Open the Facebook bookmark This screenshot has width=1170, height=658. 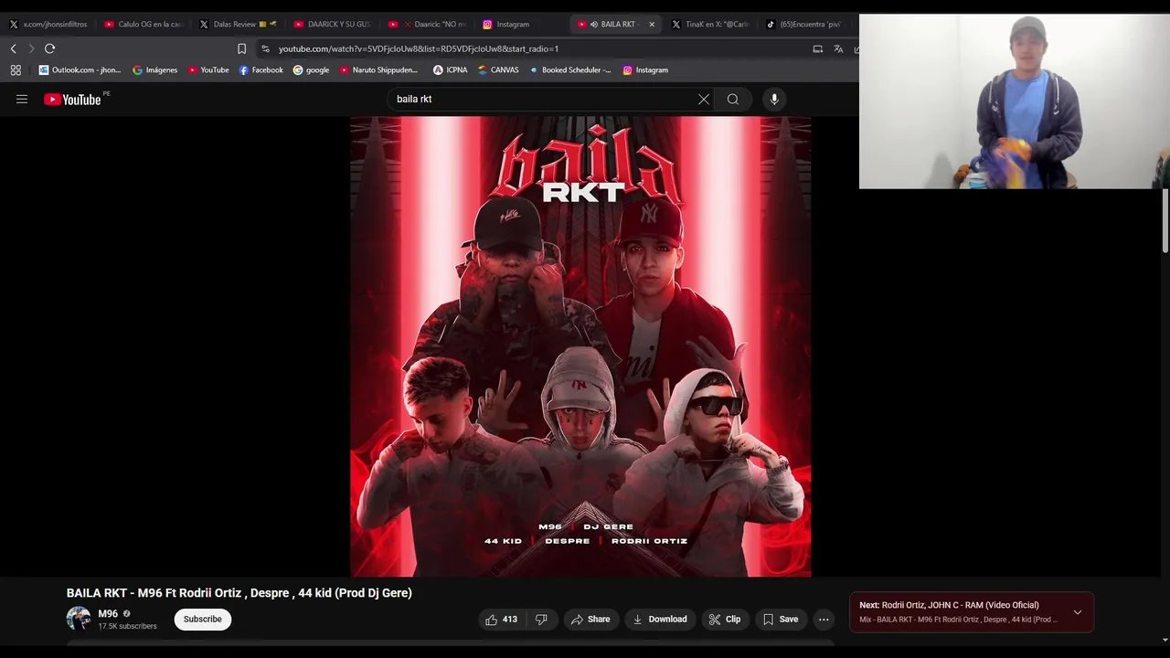tap(261, 69)
